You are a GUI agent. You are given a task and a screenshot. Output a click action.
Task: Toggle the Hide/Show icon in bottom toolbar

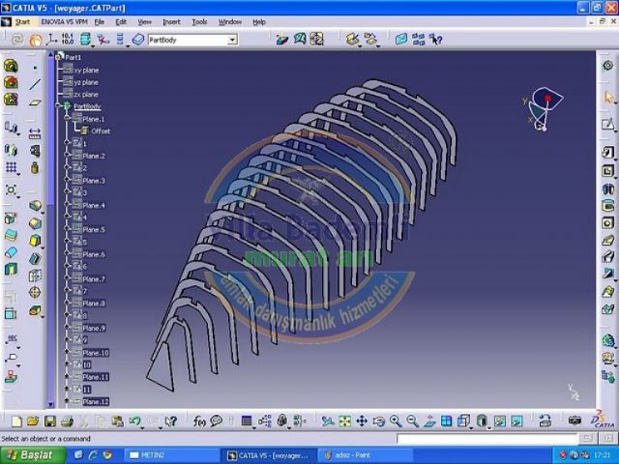(499, 421)
